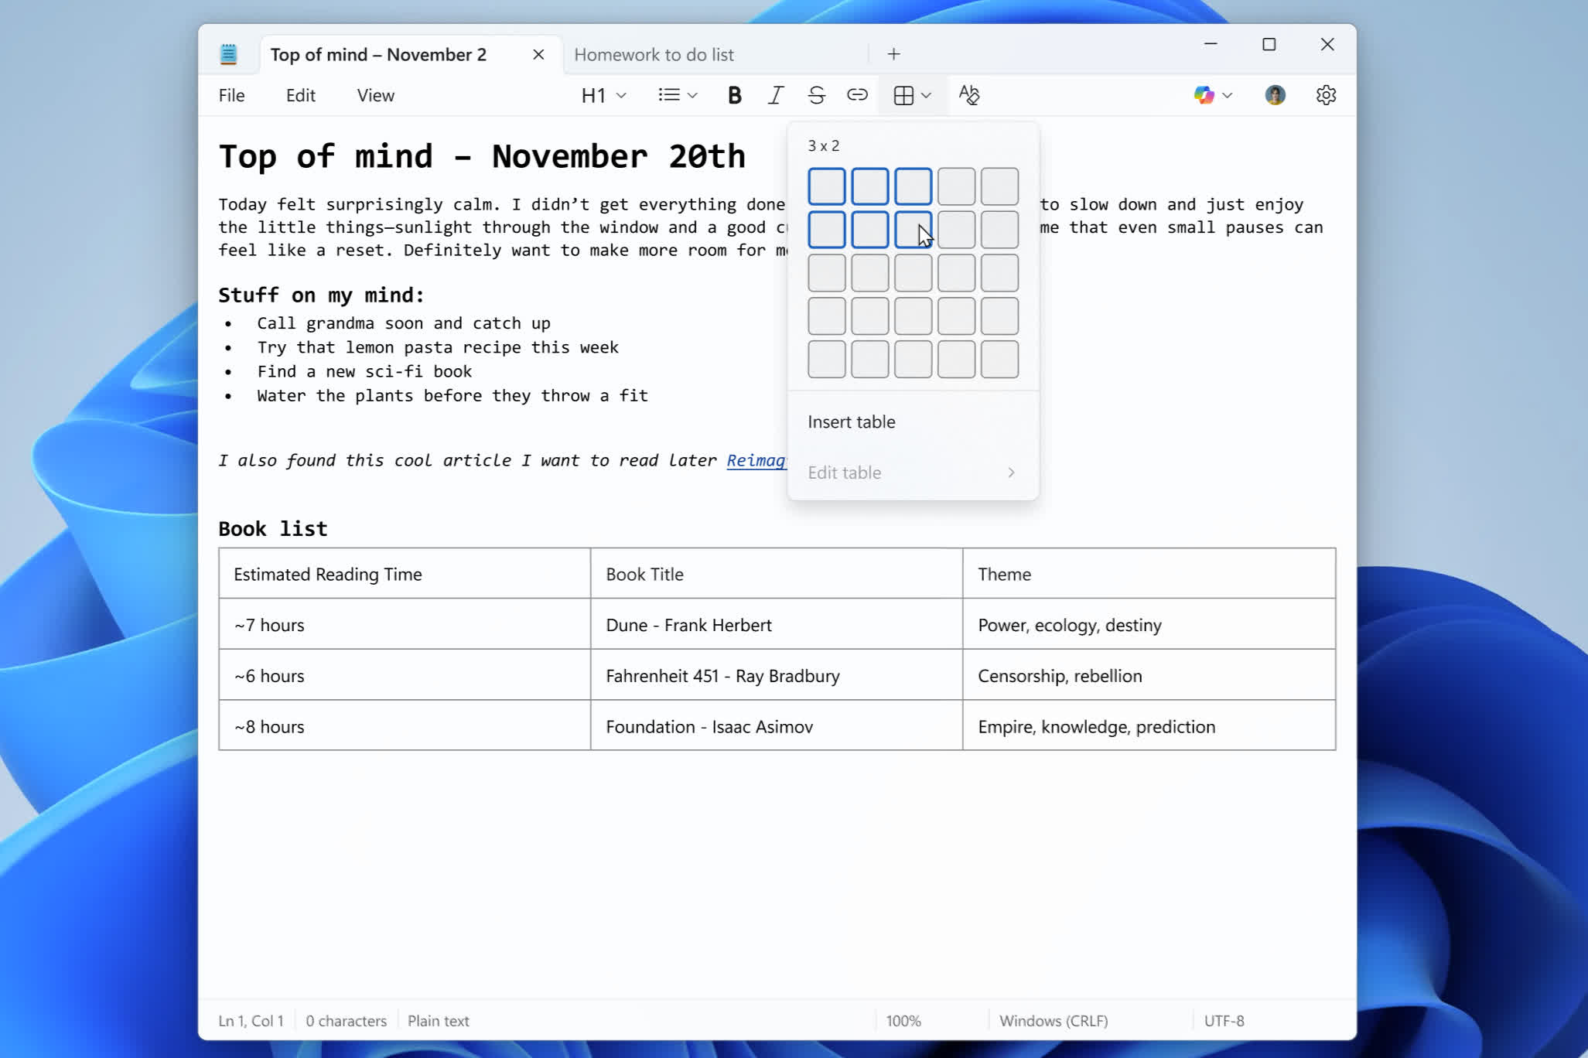Apply italic formatting

point(774,94)
